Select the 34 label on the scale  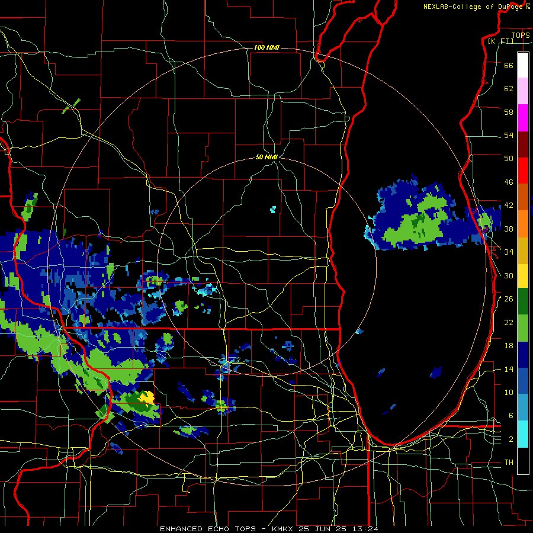pyautogui.click(x=509, y=252)
